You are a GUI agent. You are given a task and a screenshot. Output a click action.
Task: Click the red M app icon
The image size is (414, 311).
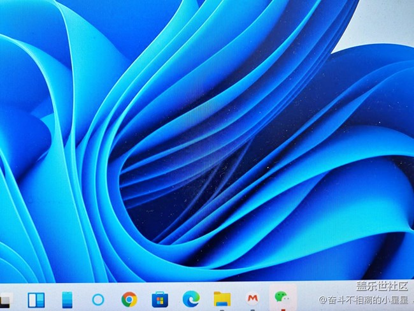click(x=253, y=299)
